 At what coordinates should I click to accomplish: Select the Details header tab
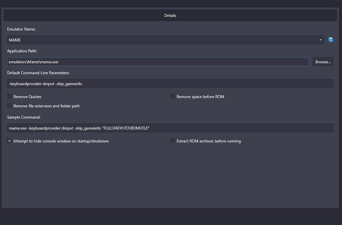coord(170,16)
